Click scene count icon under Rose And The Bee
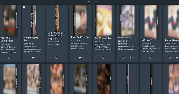This screenshot has width=179, height=94. (x=80, y=58)
